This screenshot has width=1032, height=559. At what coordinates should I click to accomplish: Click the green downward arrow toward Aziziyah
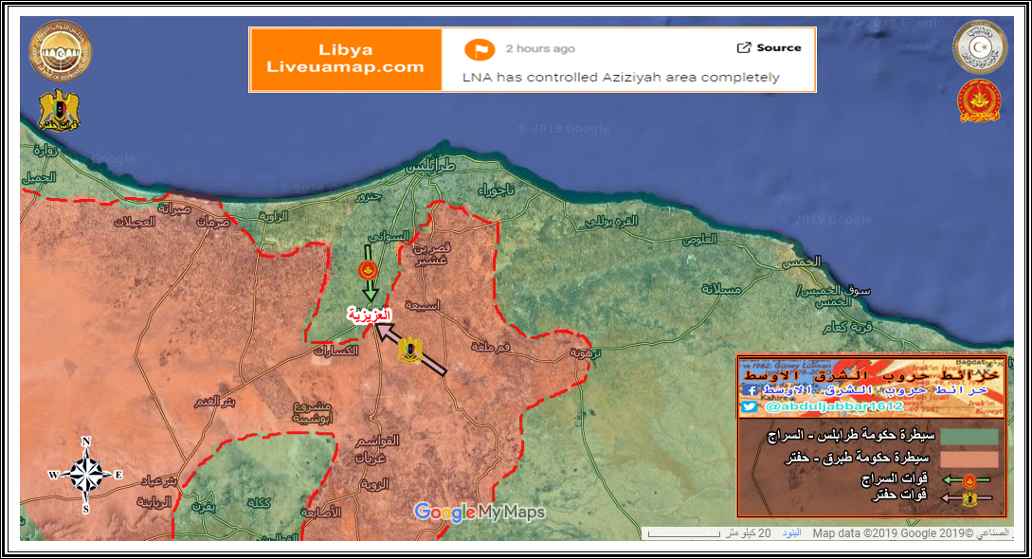[x=370, y=273]
